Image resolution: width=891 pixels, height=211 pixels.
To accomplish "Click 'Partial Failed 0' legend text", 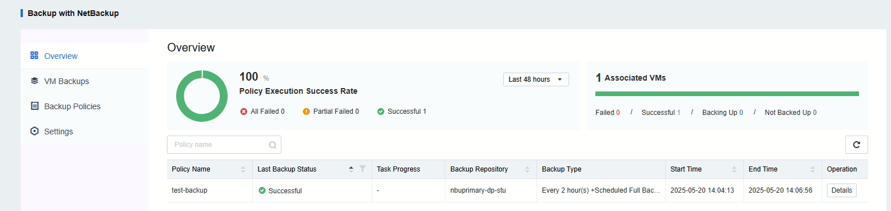I will [x=336, y=112].
